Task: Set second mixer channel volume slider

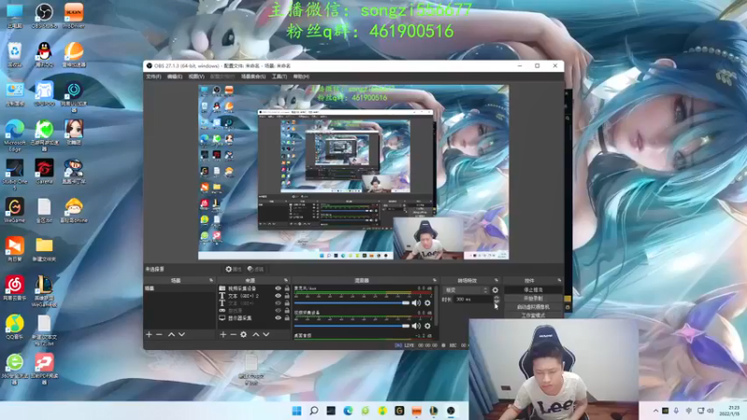Action: [352, 326]
